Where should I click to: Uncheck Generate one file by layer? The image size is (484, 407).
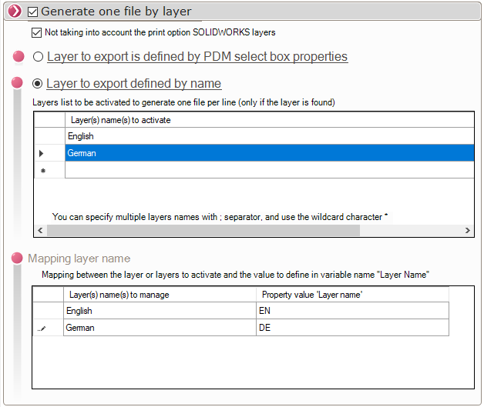[32, 12]
